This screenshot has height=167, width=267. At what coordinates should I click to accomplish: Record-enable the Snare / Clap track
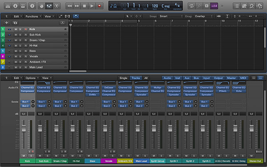[x=26, y=40]
